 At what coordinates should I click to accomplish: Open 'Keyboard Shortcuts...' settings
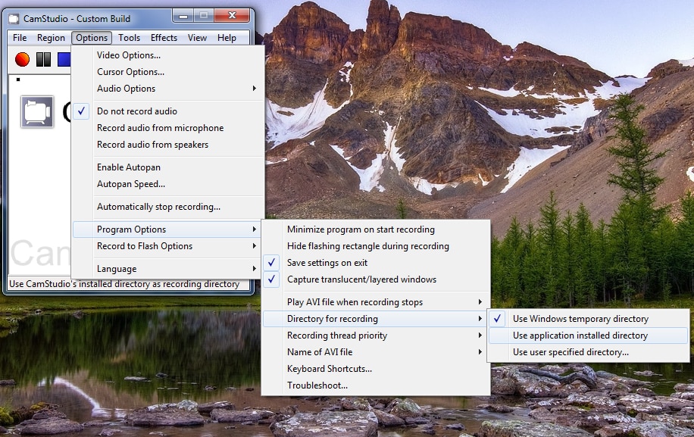(x=330, y=369)
